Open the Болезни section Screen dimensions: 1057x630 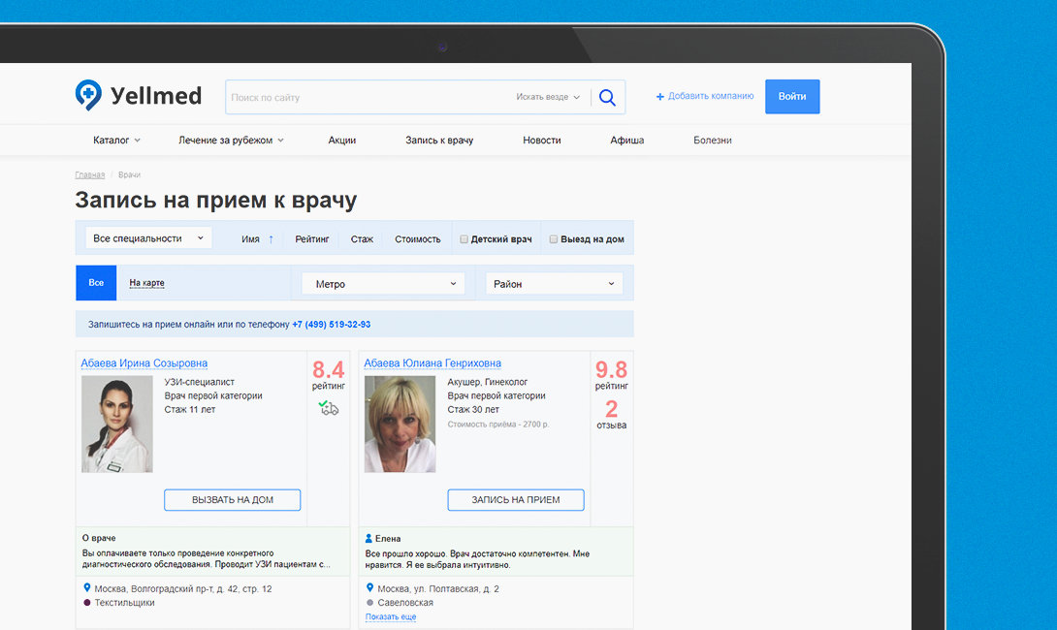(x=713, y=141)
